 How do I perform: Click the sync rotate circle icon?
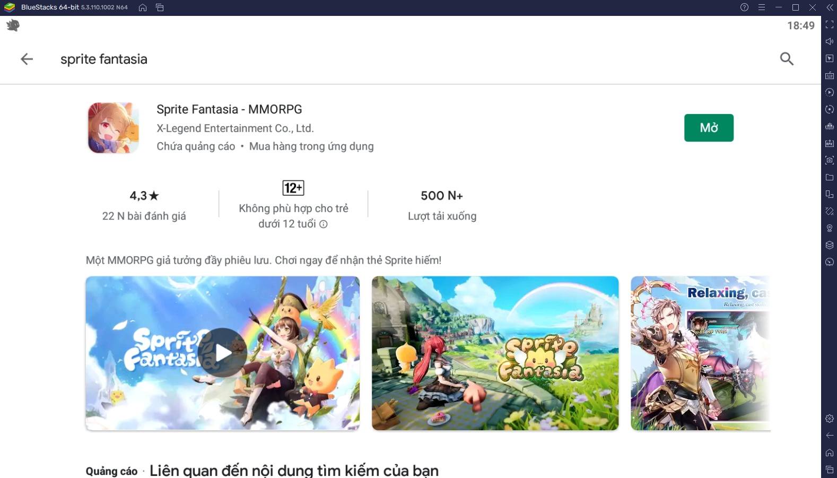[x=830, y=109]
